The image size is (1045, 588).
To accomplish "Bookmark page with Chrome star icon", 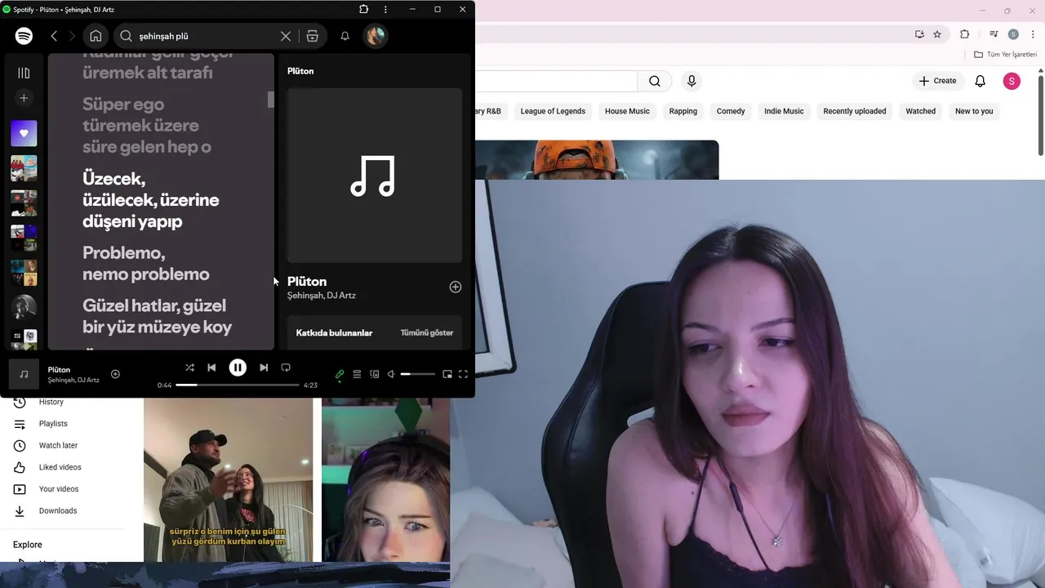I will [937, 34].
